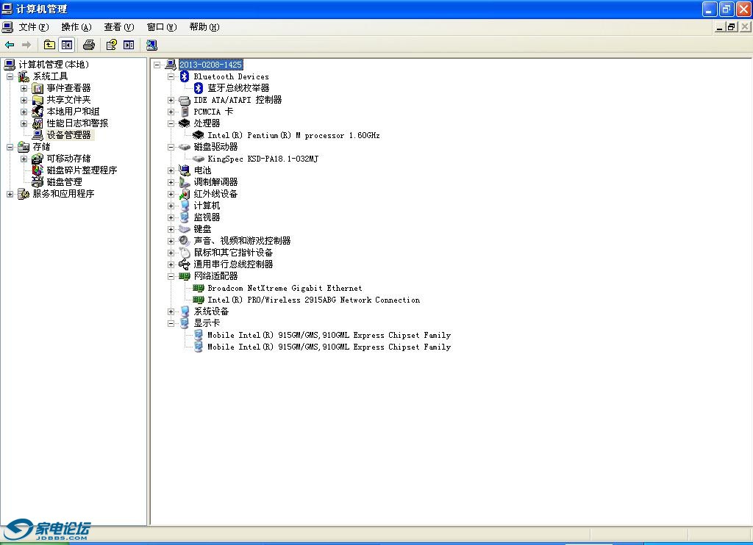Collapse the 2013-0208-1425 root node
Viewport: 753px width, 545px height.
tap(157, 65)
